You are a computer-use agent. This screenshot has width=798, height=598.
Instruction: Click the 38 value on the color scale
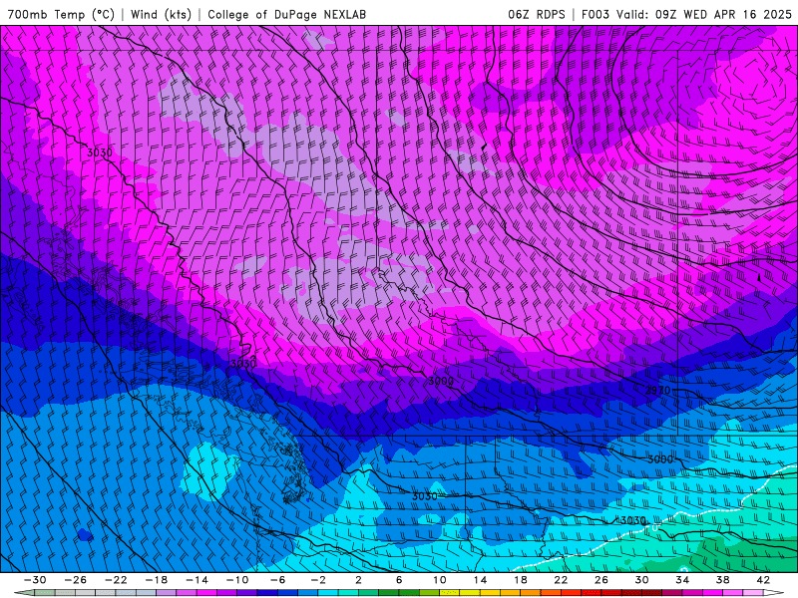pos(722,580)
